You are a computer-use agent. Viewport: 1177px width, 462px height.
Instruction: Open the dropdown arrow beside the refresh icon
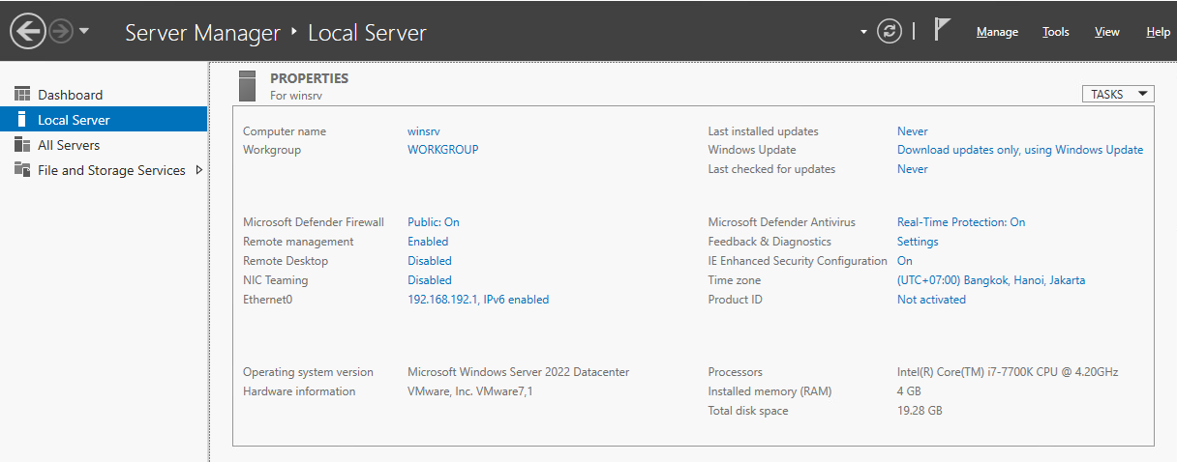(863, 32)
